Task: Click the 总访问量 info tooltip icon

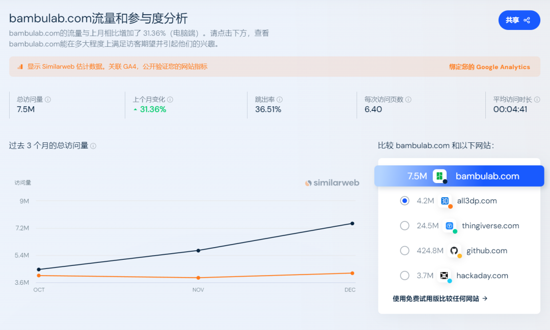Action: (47, 100)
